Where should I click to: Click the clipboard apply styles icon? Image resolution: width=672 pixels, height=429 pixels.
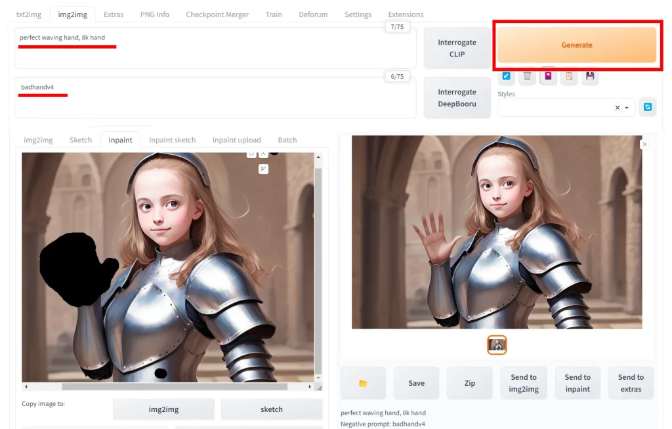(569, 76)
